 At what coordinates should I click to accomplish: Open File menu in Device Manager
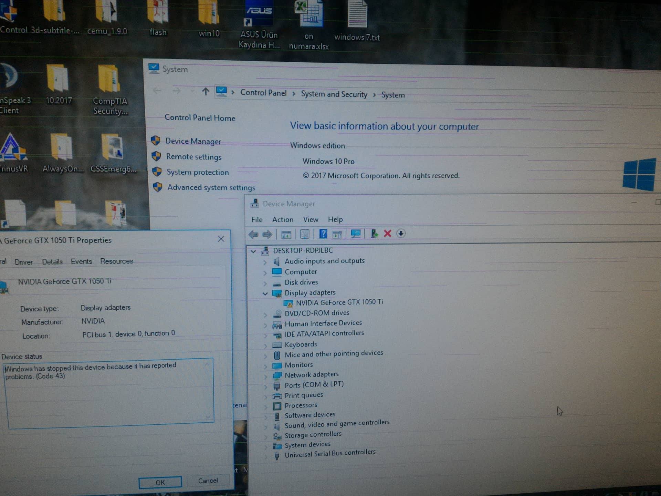[257, 220]
